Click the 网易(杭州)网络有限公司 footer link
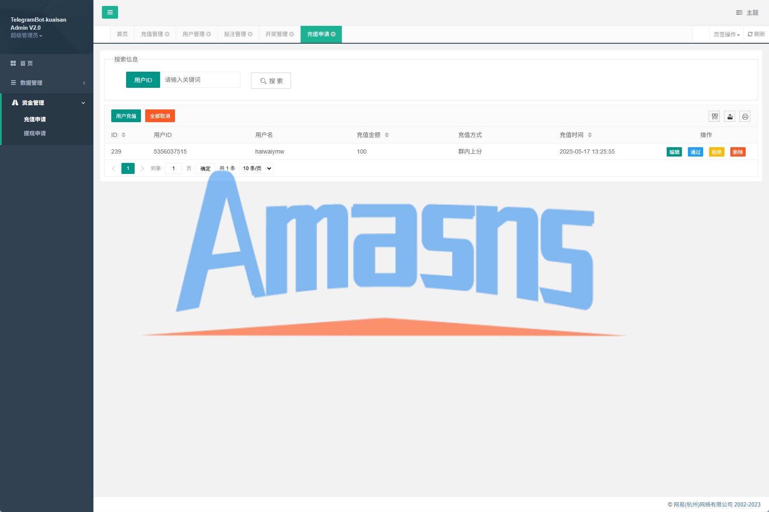 (x=703, y=504)
